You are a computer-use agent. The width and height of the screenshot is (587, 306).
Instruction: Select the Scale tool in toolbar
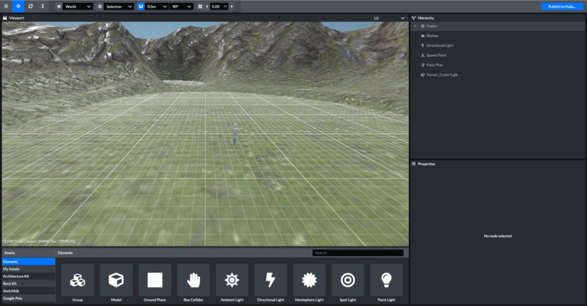[x=43, y=6]
